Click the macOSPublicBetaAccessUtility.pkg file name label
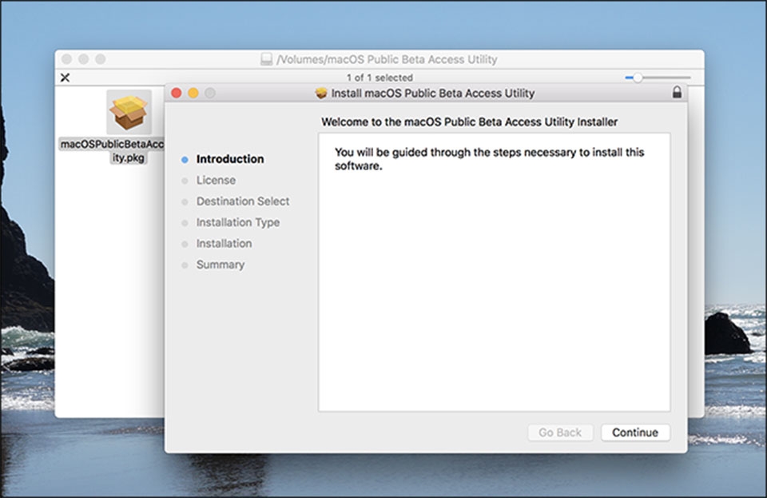767x498 pixels. click(112, 150)
